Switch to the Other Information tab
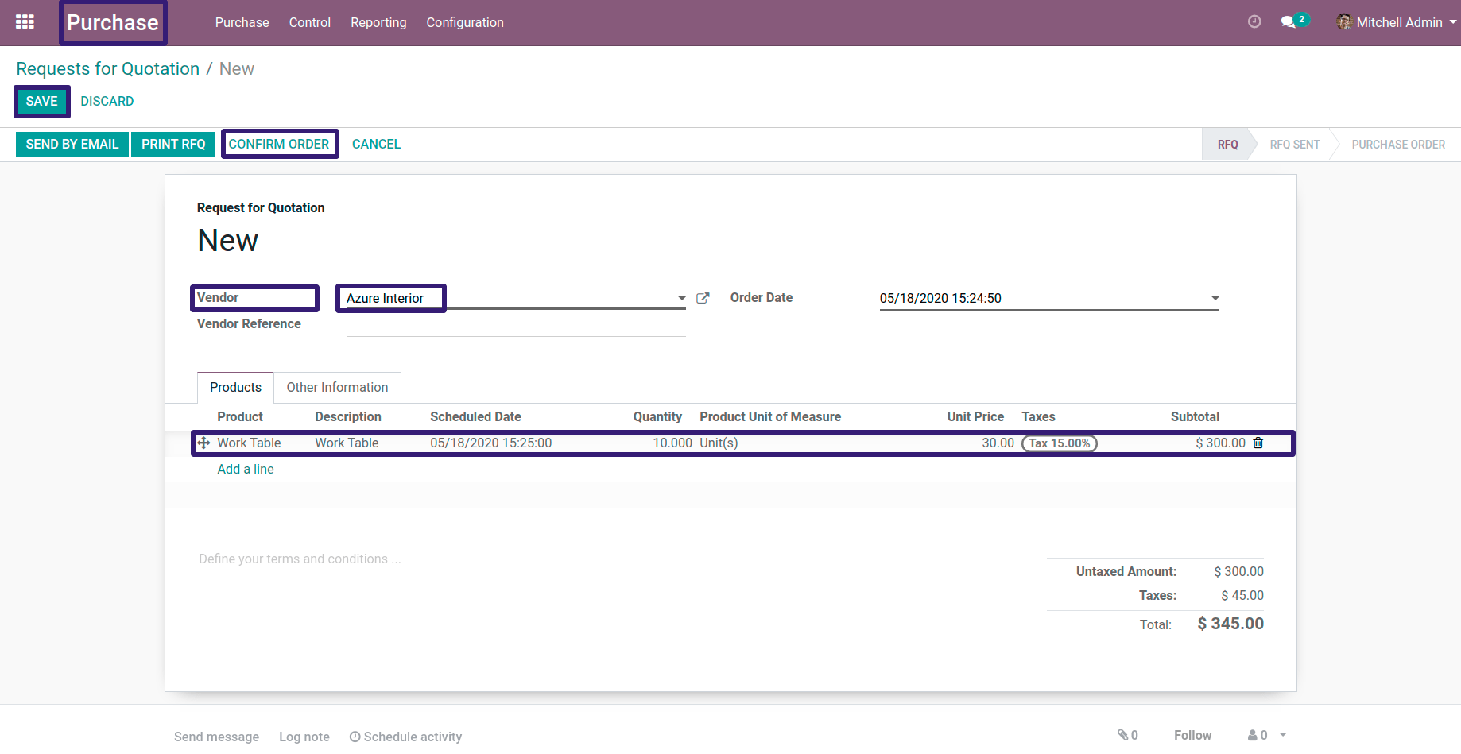Viewport: 1461px width, 754px height. 337,387
